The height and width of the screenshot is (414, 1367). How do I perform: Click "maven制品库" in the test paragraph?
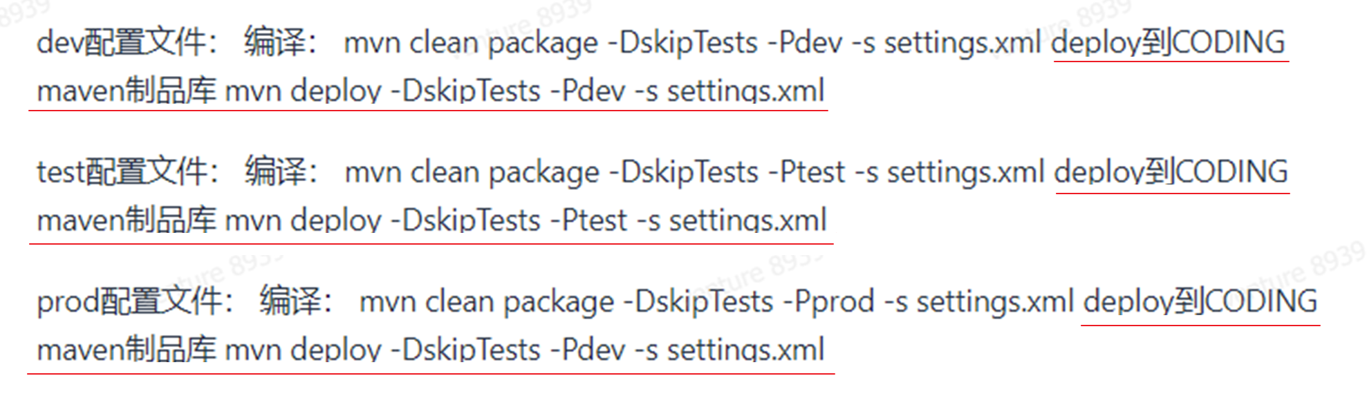[x=127, y=220]
